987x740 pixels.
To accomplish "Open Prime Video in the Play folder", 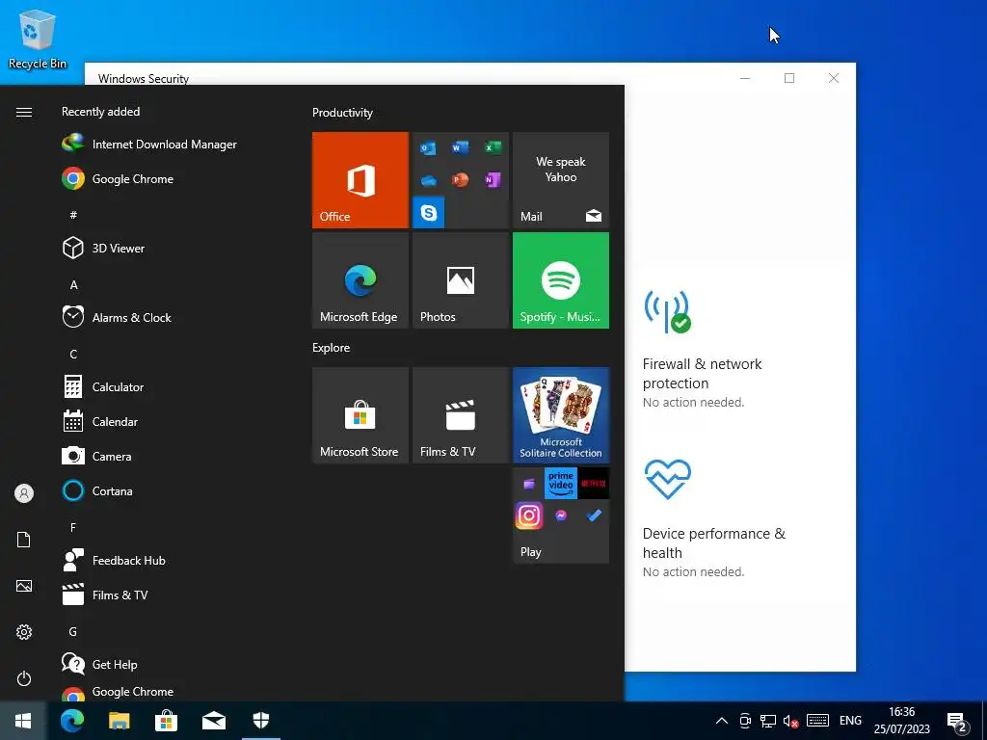I will [561, 484].
